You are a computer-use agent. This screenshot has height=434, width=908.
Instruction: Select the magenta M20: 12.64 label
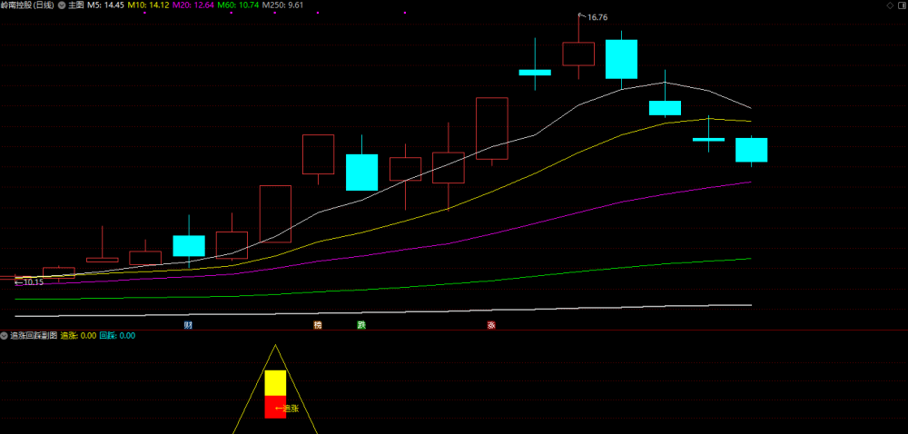[193, 5]
